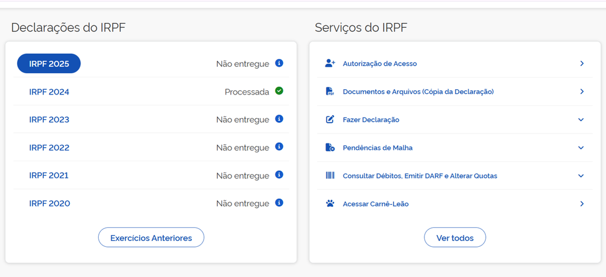606x277 pixels.
Task: Open the Fazer Declaração service link
Action: click(371, 119)
